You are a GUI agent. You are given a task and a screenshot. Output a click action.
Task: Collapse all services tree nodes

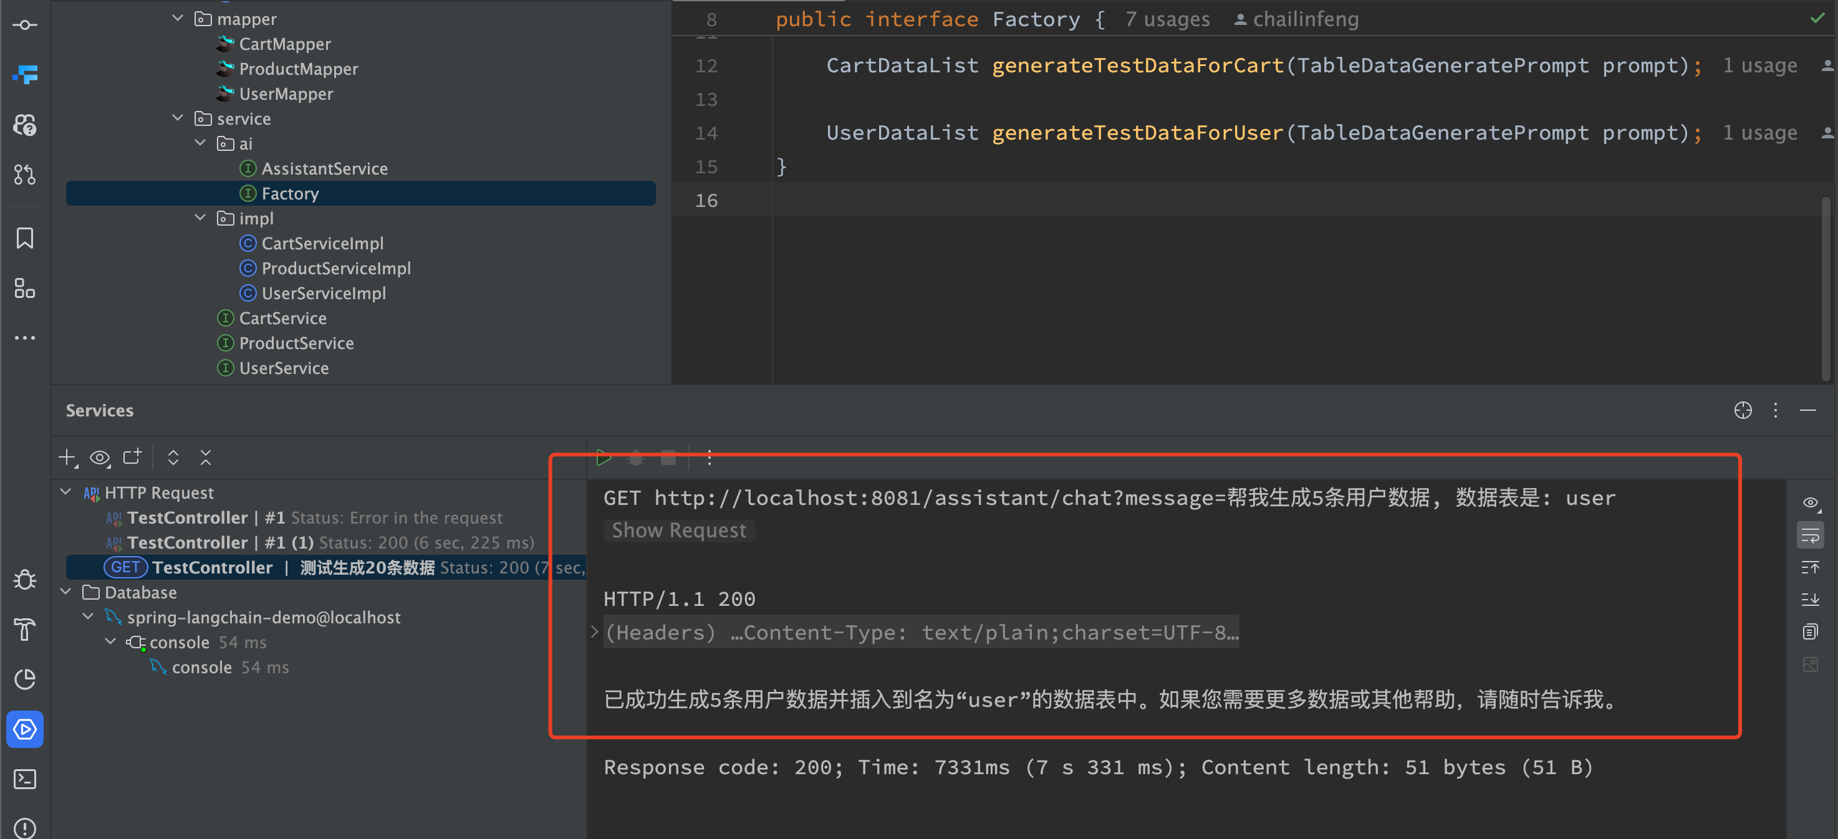click(x=206, y=458)
